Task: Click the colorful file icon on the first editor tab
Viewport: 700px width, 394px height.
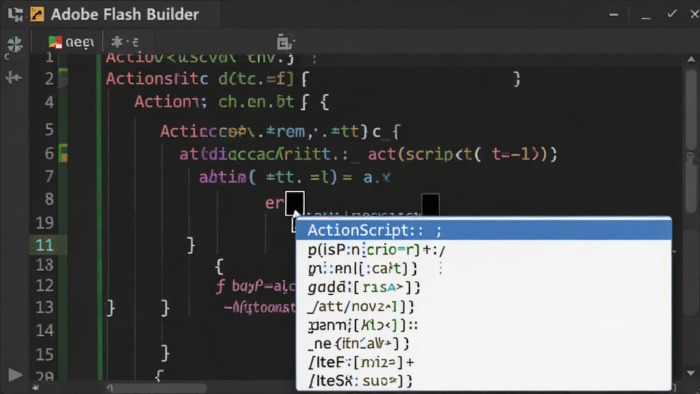Action: tap(55, 42)
